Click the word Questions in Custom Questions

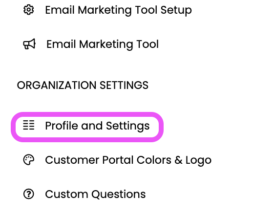[118, 194]
